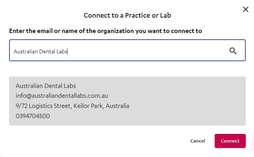Click 'Australia' at the end of address

(118, 106)
